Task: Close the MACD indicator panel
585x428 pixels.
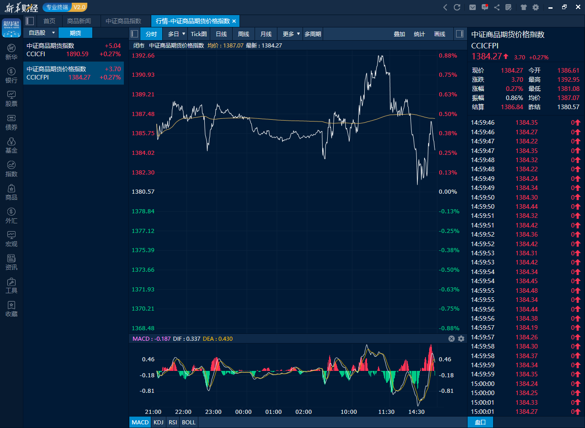Action: click(x=452, y=338)
